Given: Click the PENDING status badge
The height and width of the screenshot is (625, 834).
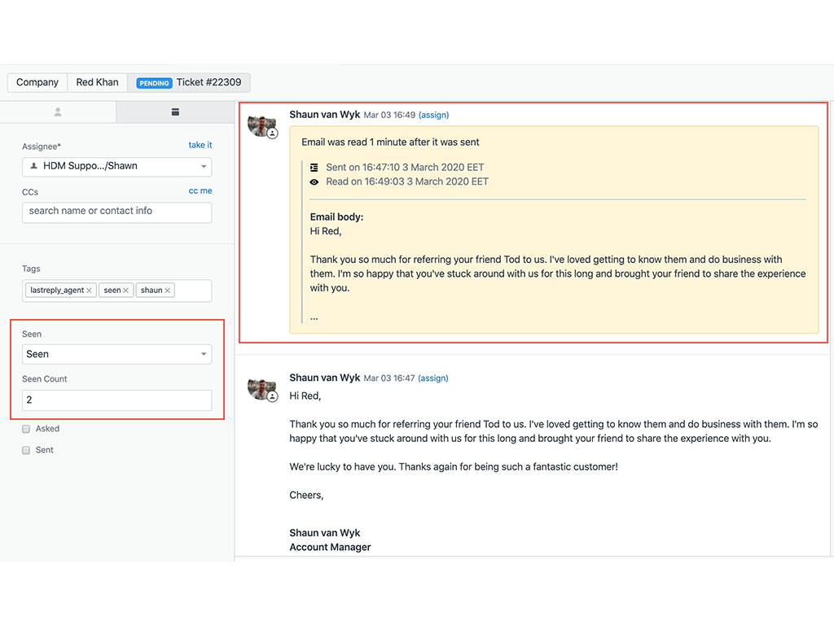Looking at the screenshot, I should click(x=154, y=82).
